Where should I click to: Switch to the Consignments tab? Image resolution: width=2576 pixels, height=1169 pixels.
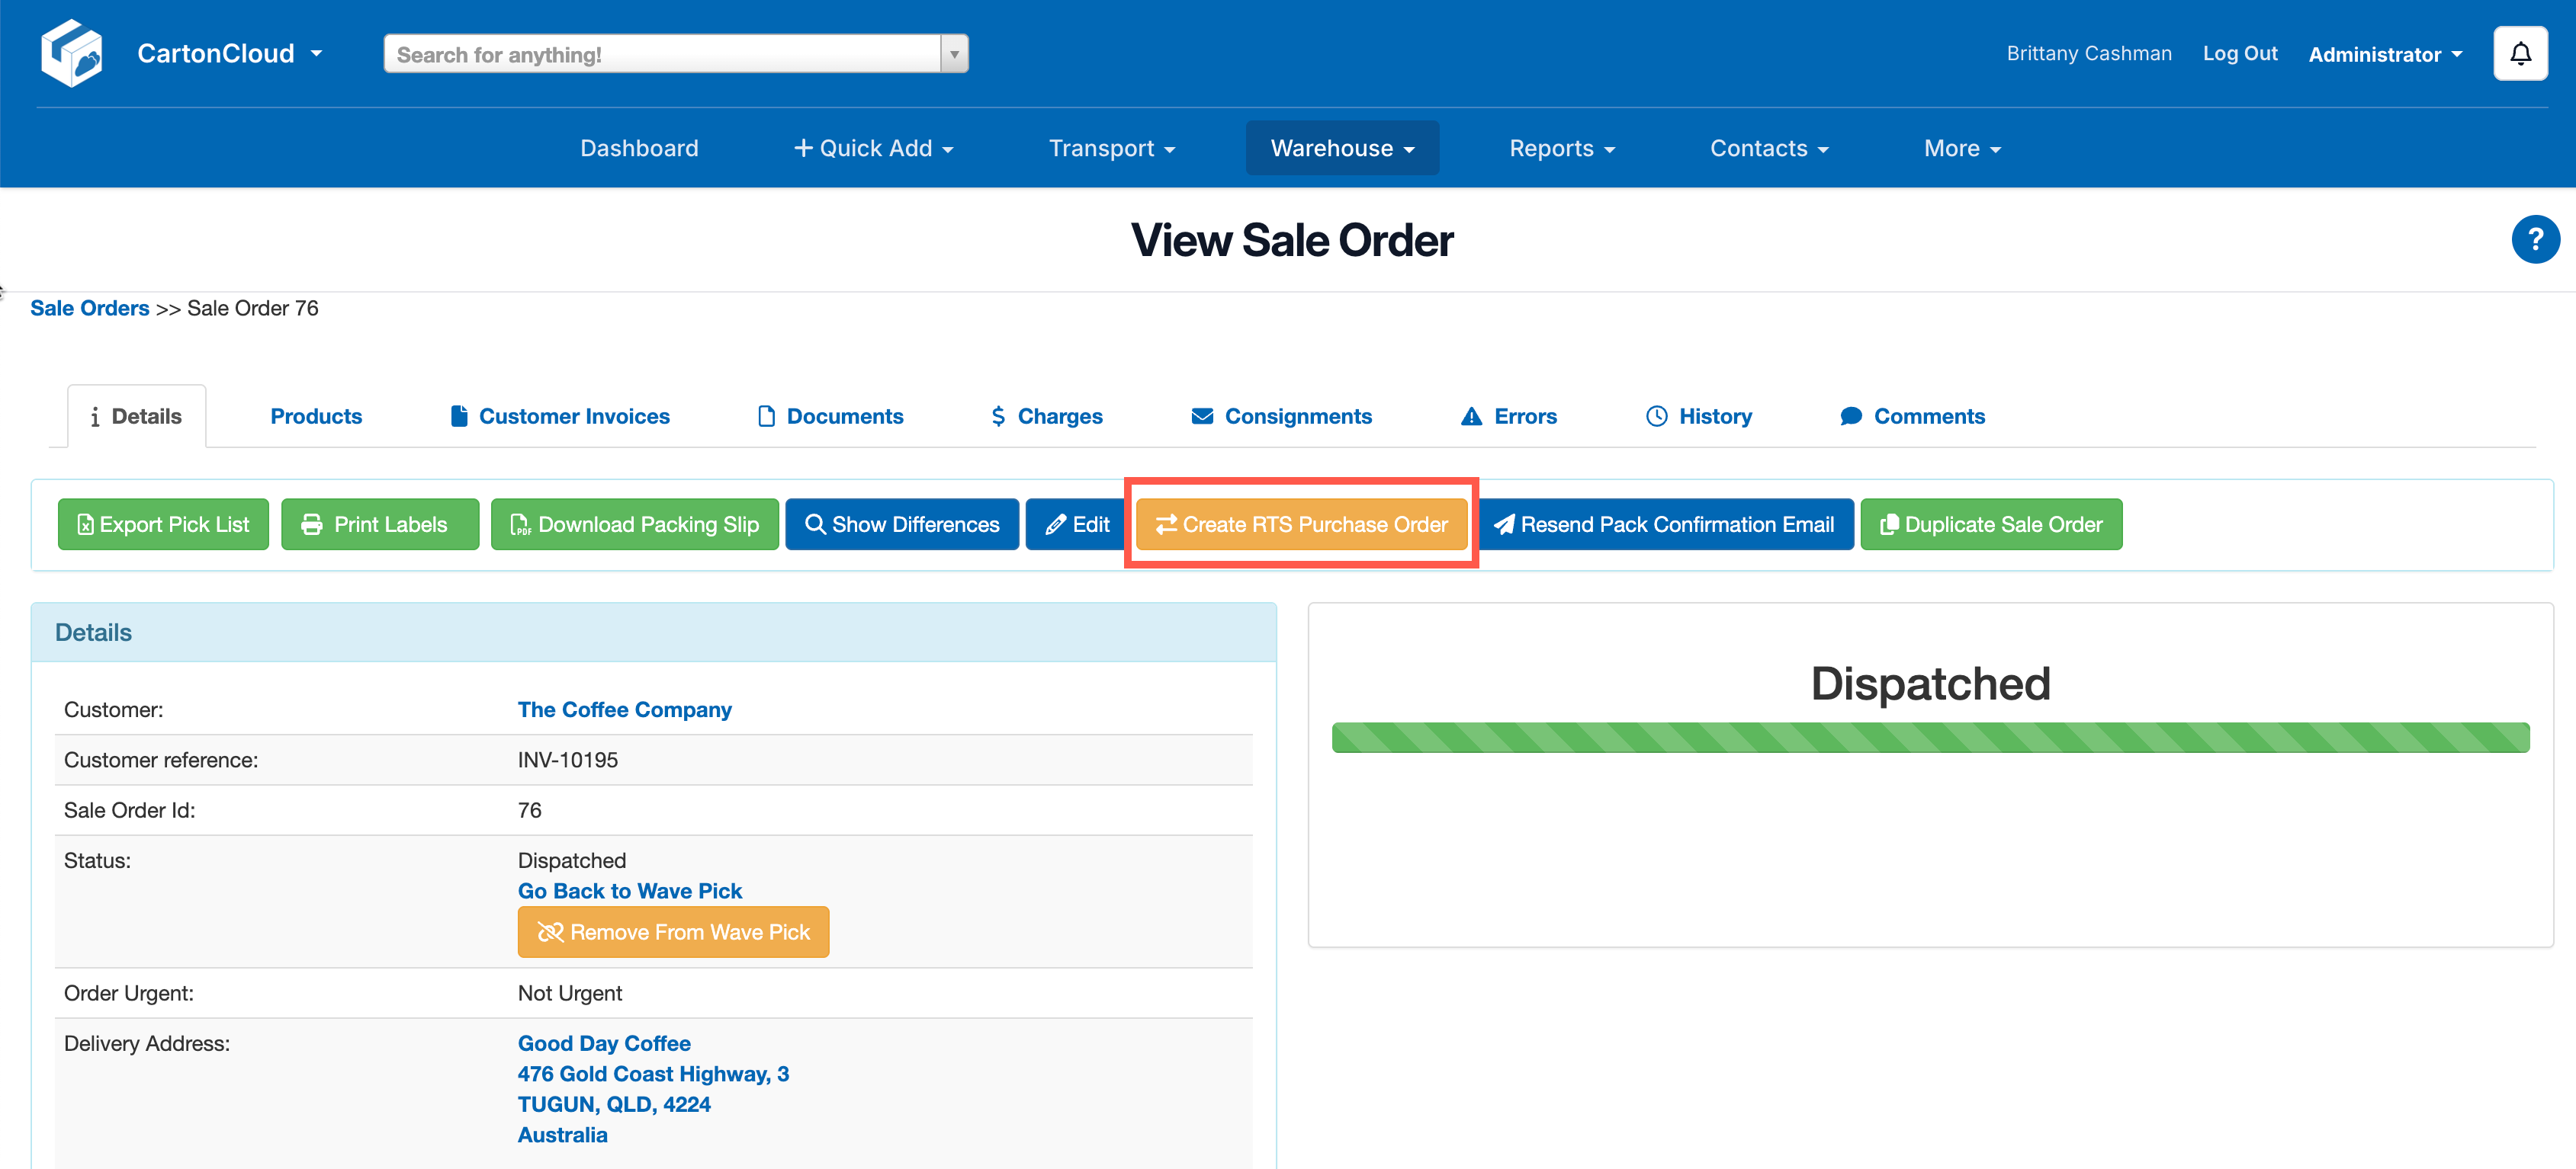pos(1281,417)
